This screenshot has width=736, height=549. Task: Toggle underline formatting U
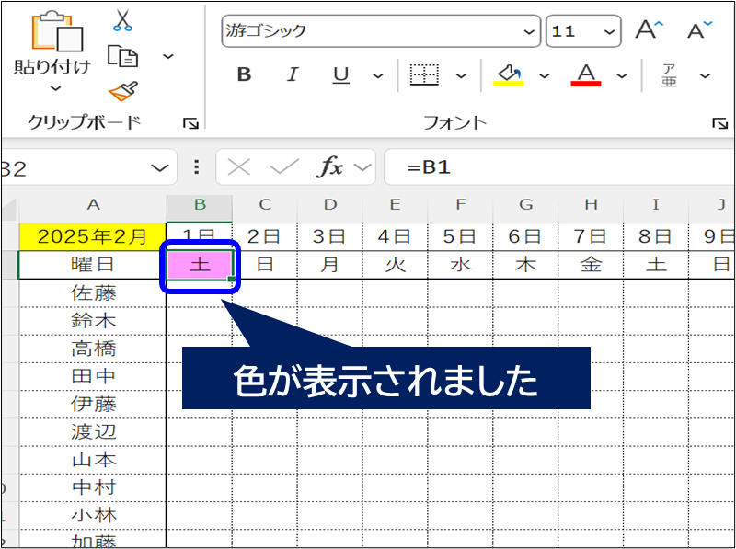[x=341, y=75]
